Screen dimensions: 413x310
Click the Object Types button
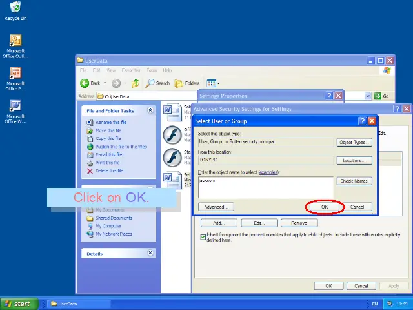click(354, 142)
